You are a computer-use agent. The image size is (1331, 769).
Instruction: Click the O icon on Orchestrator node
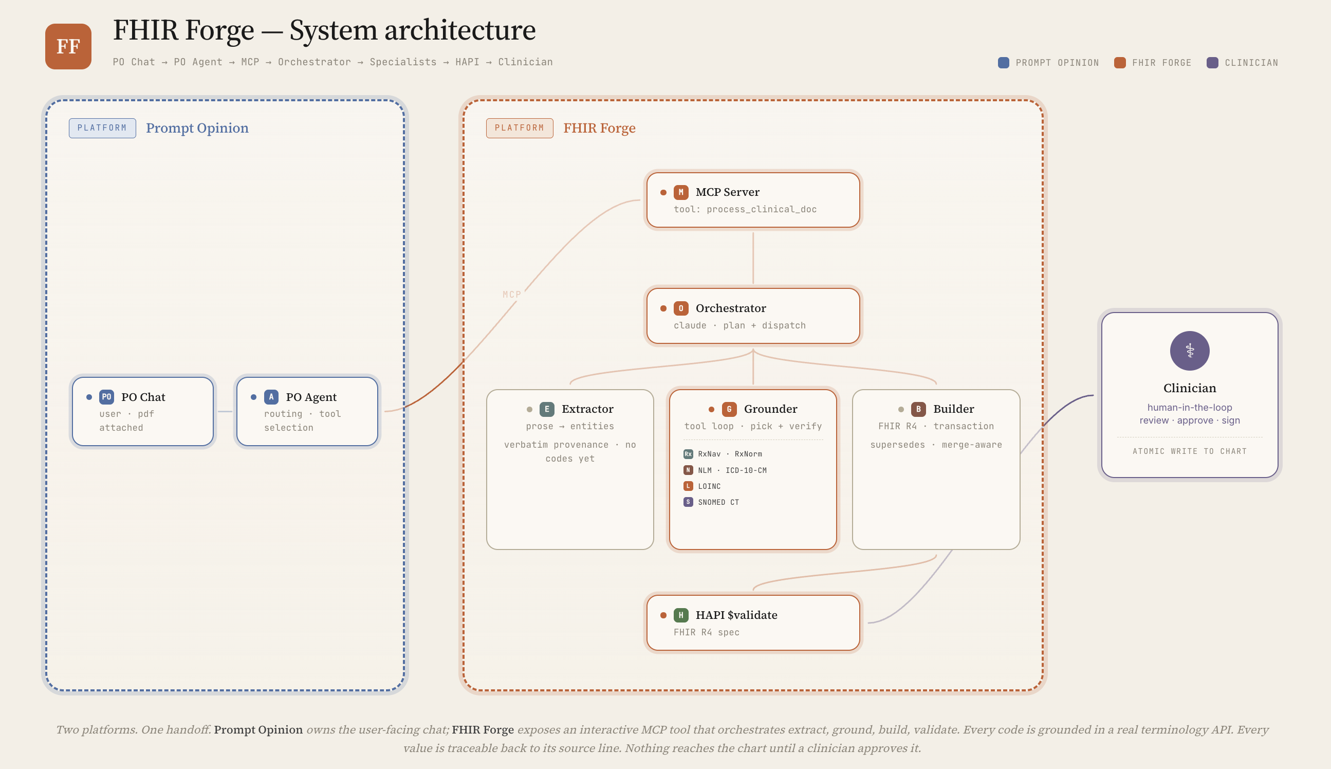(681, 308)
